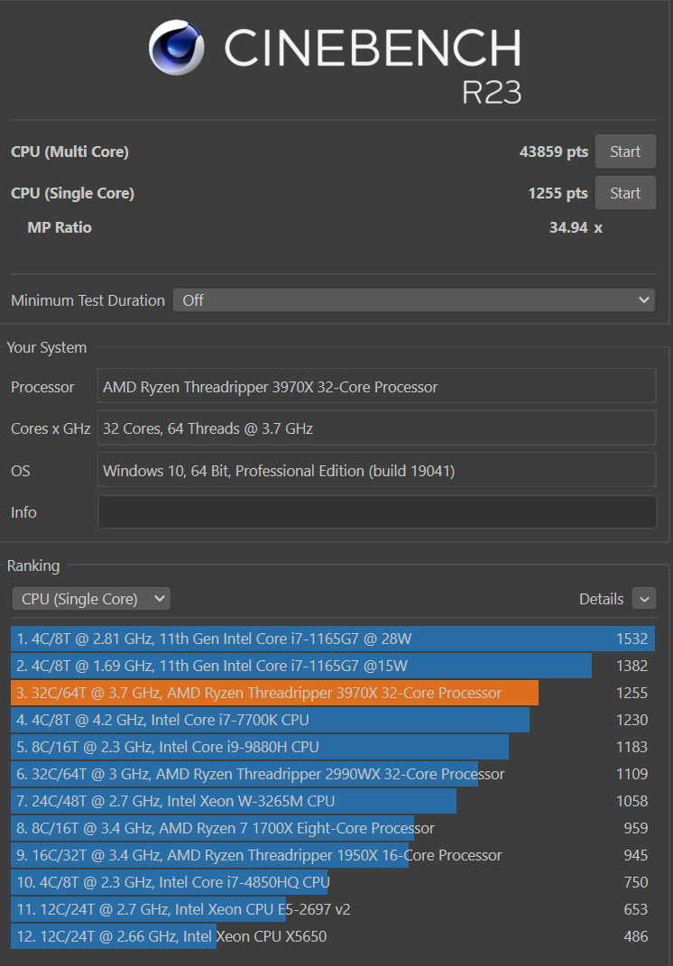Viewport: 673px width, 966px height.
Task: Click the Cores x GHz field
Action: [376, 428]
